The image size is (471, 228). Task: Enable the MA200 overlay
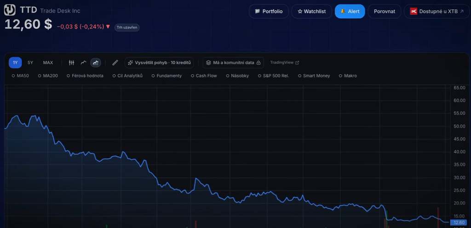48,76
